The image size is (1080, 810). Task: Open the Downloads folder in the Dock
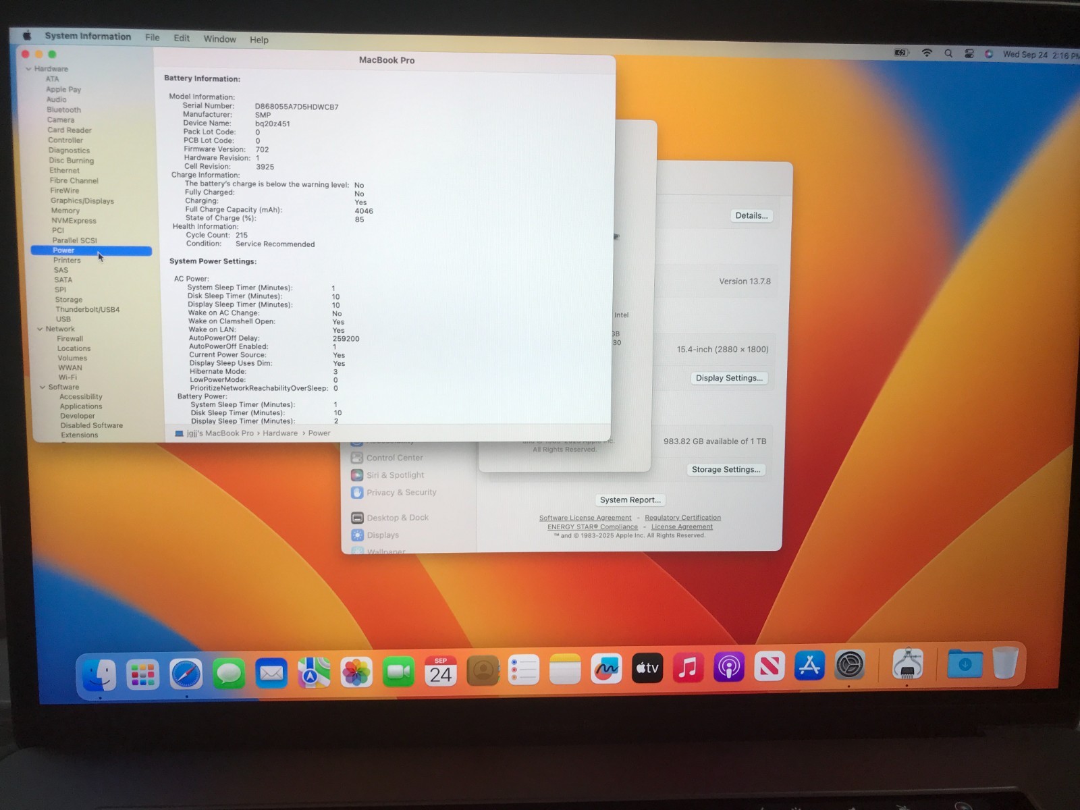tap(965, 664)
